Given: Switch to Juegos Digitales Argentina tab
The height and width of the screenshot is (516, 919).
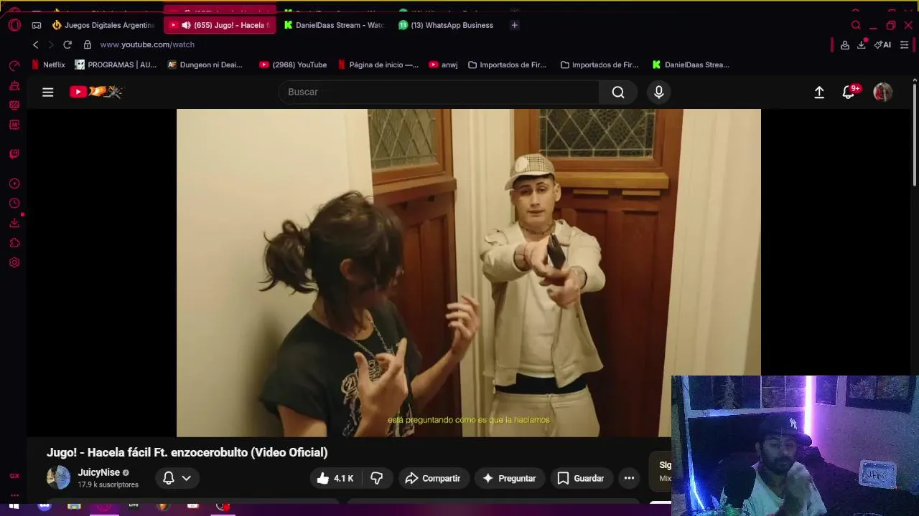Looking at the screenshot, I should (103, 25).
